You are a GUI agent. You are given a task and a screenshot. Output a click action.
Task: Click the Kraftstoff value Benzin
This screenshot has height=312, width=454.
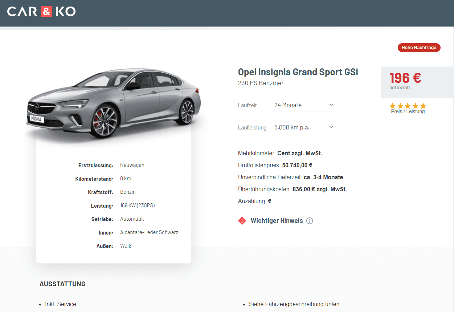[x=128, y=192]
